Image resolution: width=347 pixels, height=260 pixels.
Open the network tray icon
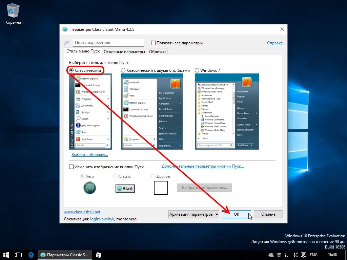click(287, 255)
